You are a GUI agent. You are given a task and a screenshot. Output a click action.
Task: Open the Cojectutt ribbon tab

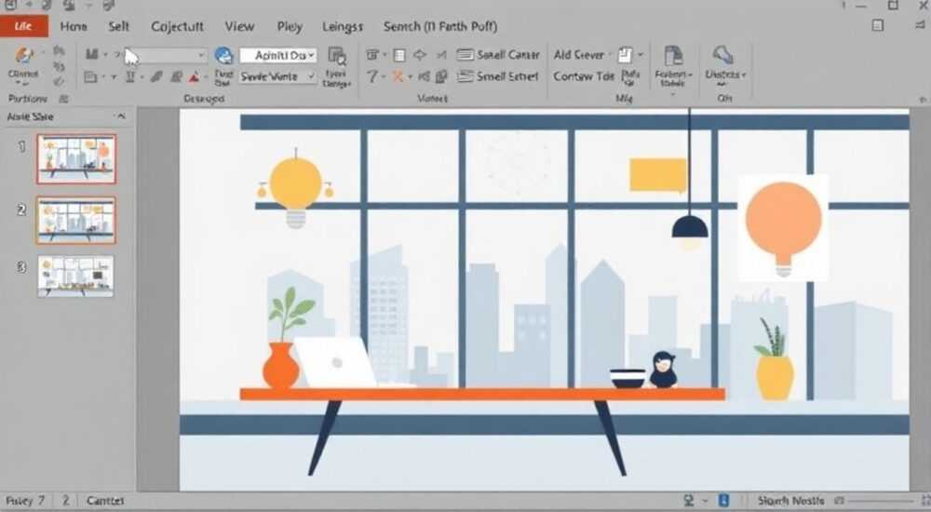tap(177, 27)
